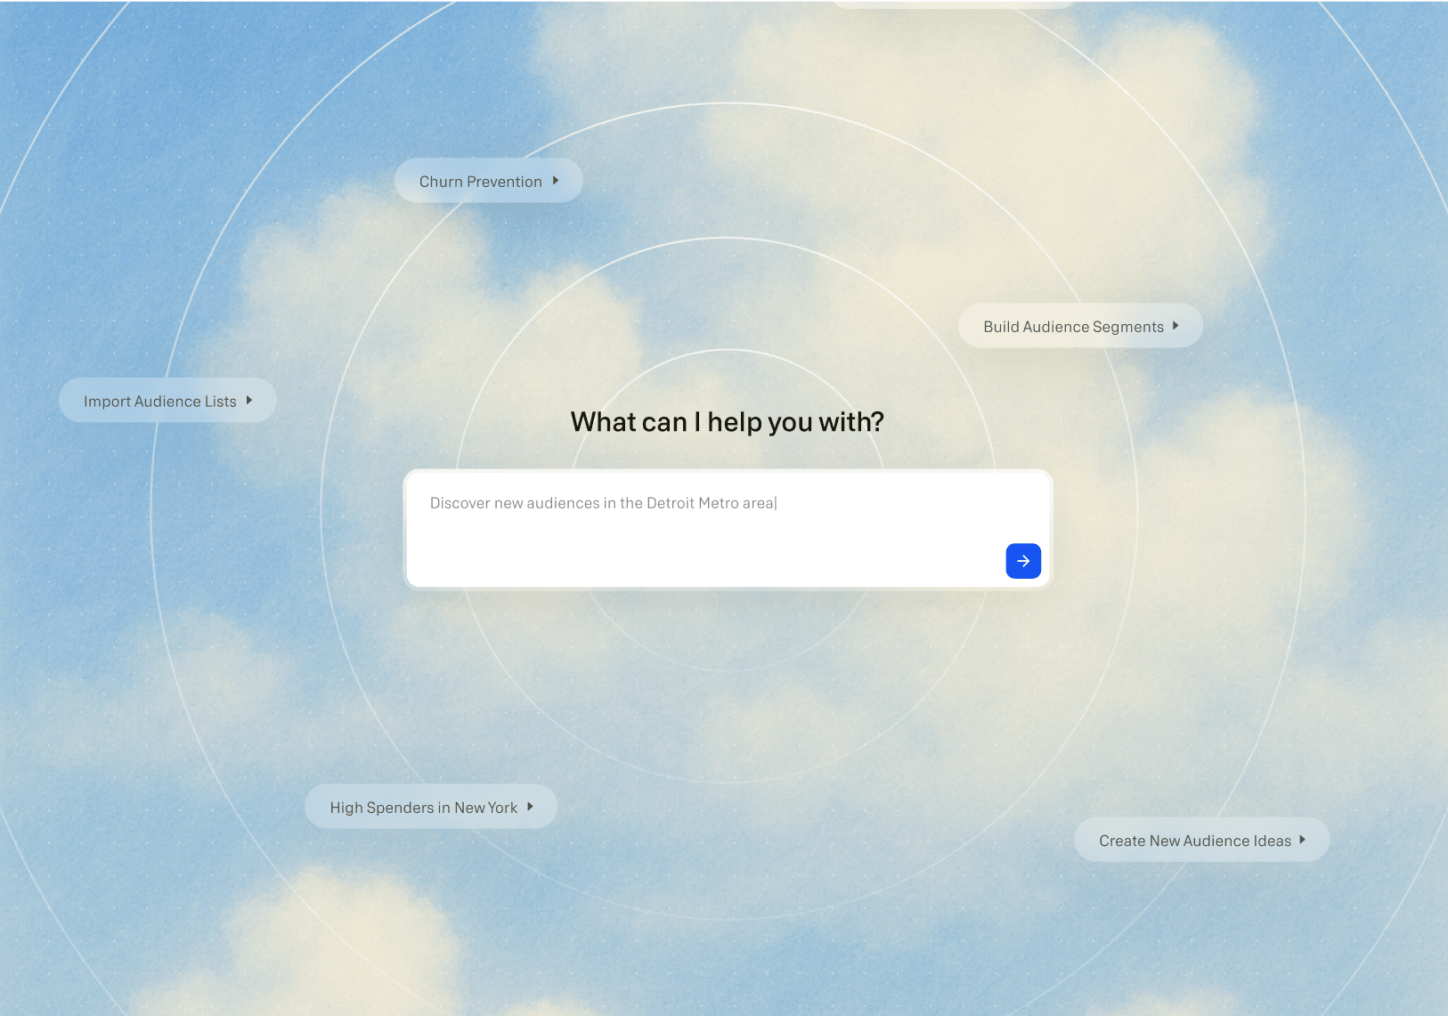Click the arrow icon after Create New Audience Ideas
This screenshot has height=1016, width=1448.
[x=1302, y=840]
